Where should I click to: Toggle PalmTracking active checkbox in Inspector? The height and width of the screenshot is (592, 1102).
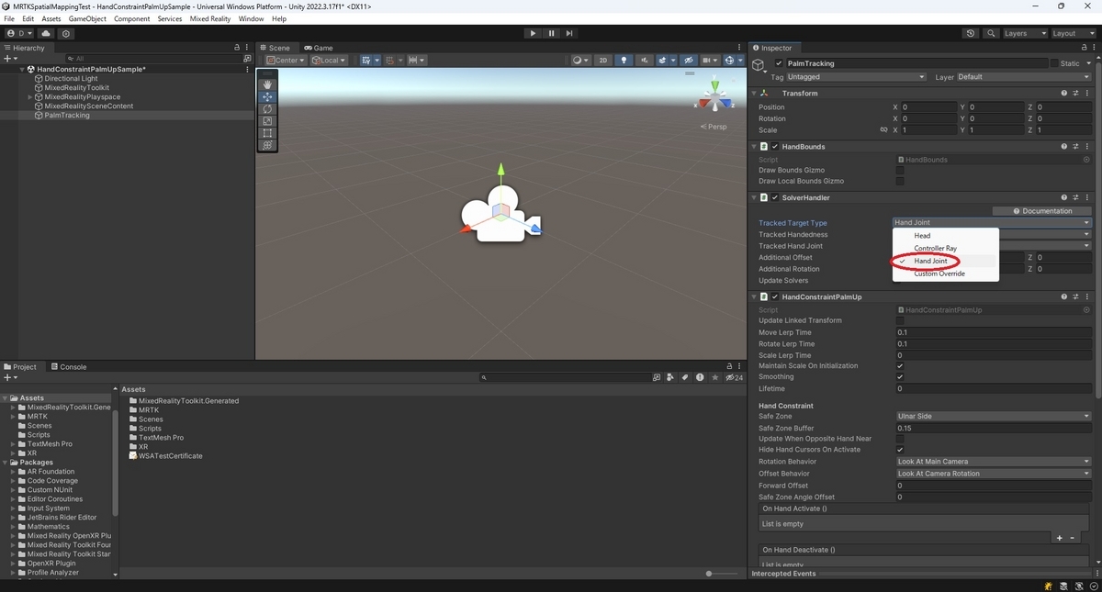[780, 63]
